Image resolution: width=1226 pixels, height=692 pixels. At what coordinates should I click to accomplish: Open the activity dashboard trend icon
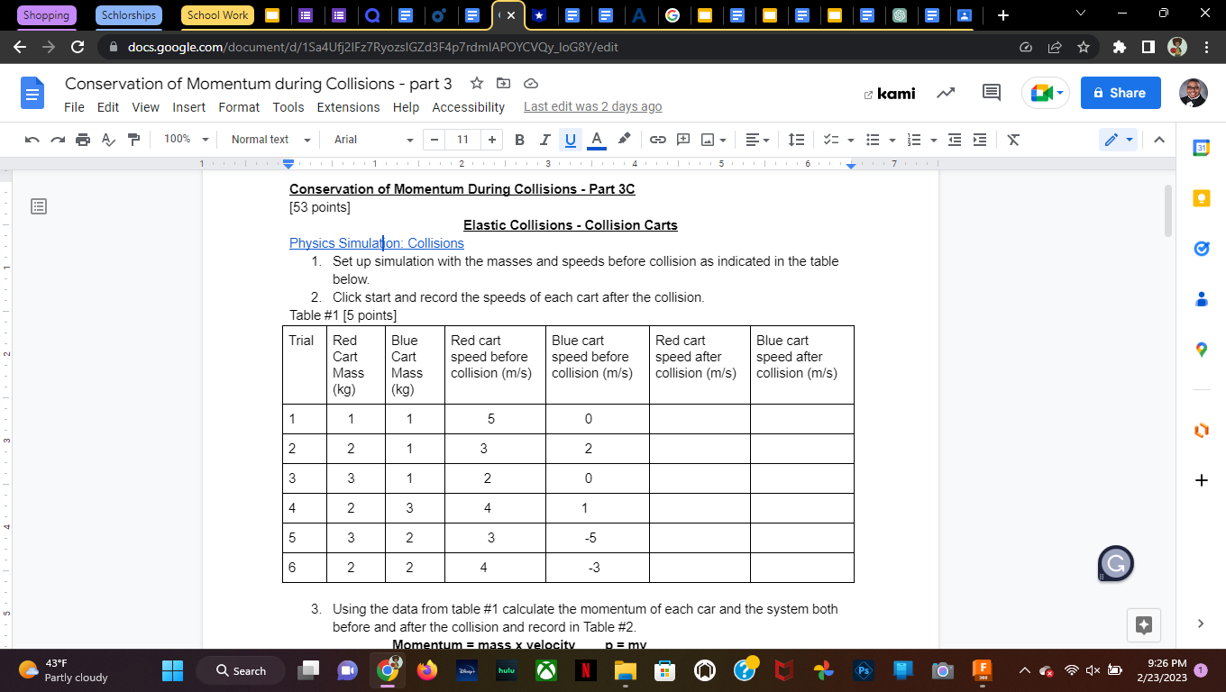click(x=946, y=93)
